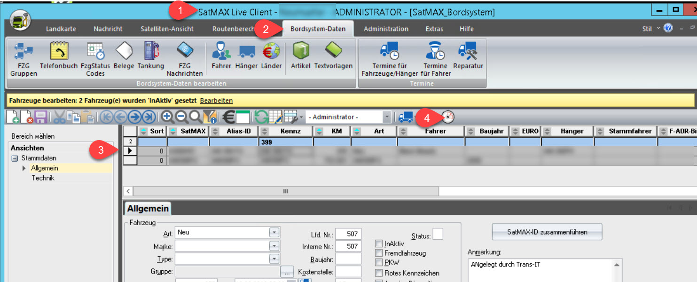Click the Lfd. Nr. field
The width and height of the screenshot is (697, 282).
point(348,234)
